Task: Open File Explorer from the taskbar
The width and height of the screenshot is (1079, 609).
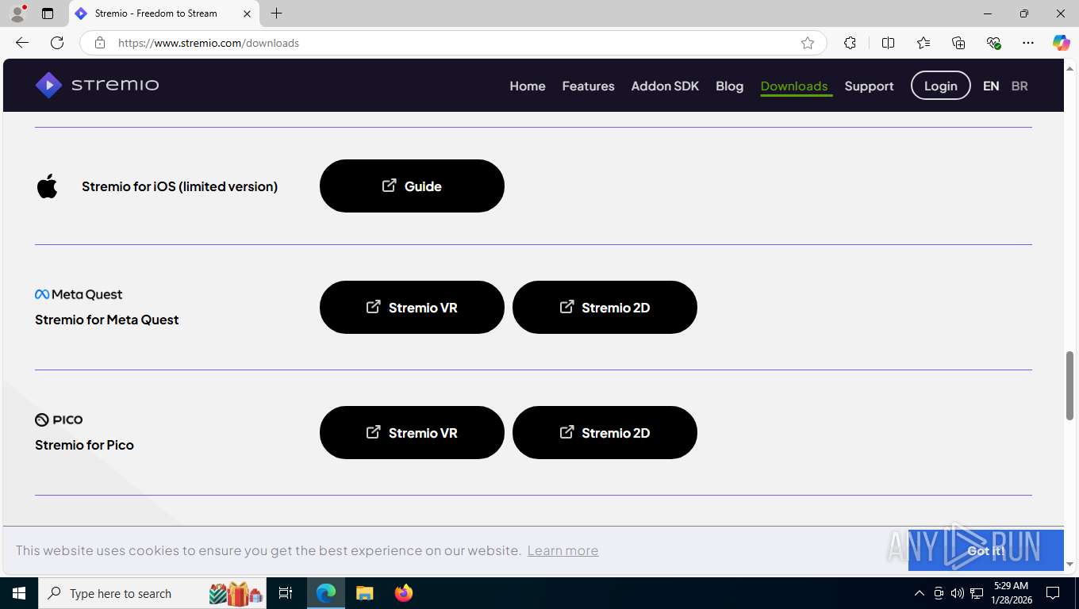Action: click(x=364, y=593)
